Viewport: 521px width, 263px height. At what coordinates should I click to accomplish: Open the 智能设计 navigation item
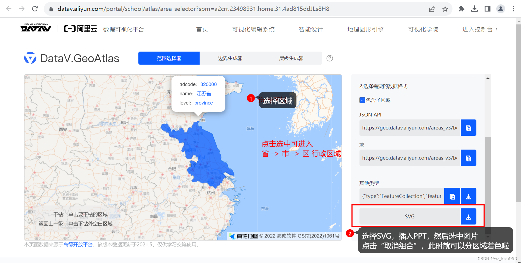point(311,29)
